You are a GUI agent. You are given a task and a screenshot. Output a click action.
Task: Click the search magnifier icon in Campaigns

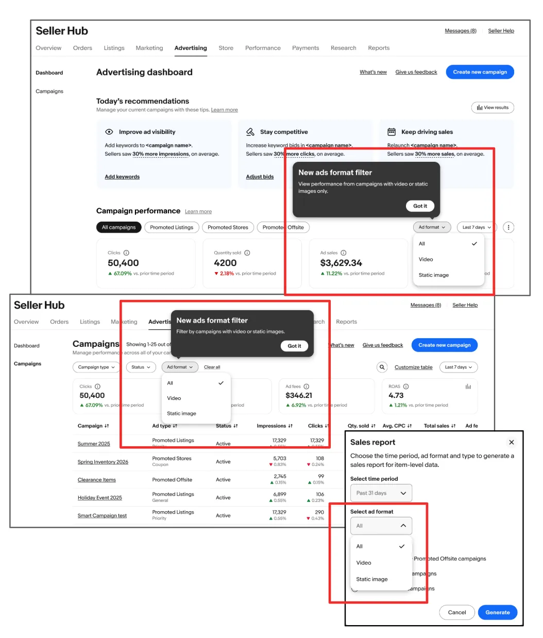pos(382,367)
